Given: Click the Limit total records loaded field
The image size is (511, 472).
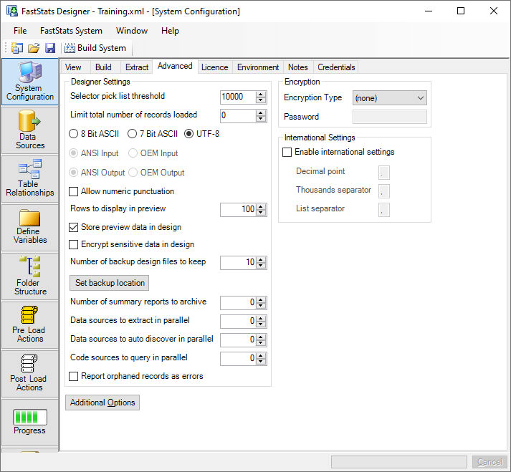Looking at the screenshot, I should (x=238, y=115).
